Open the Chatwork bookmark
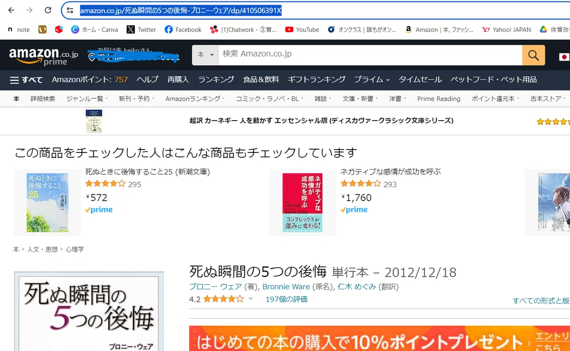570x351 pixels. pos(243,29)
